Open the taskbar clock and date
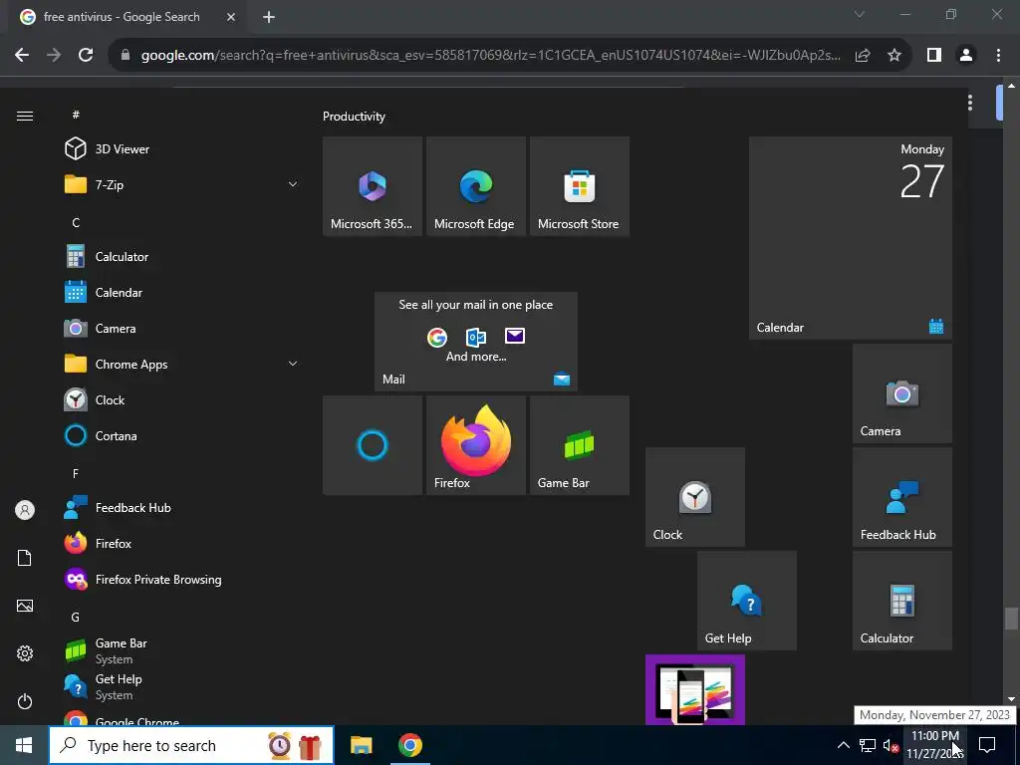The image size is (1020, 765). (x=934, y=745)
